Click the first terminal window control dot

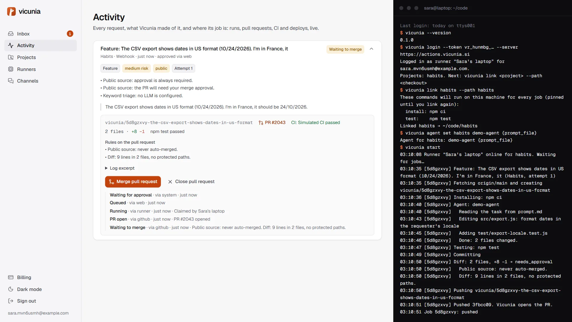point(401,8)
